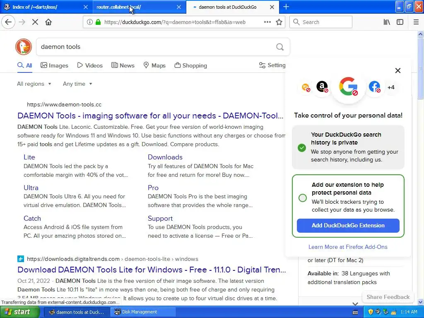Click the Forward navigation arrow

[x=22, y=22]
